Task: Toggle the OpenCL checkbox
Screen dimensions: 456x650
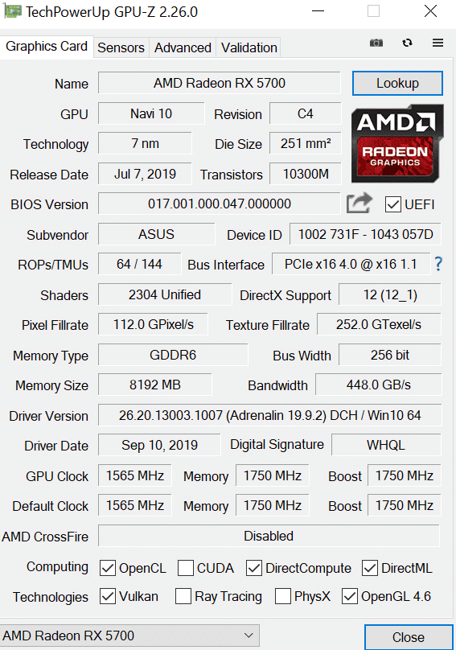Action: point(108,568)
